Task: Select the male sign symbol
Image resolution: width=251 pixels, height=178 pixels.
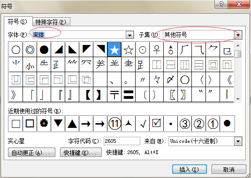Action: click(171, 50)
